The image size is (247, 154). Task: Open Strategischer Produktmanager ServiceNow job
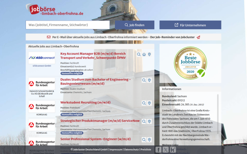pyautogui.click(x=100, y=121)
